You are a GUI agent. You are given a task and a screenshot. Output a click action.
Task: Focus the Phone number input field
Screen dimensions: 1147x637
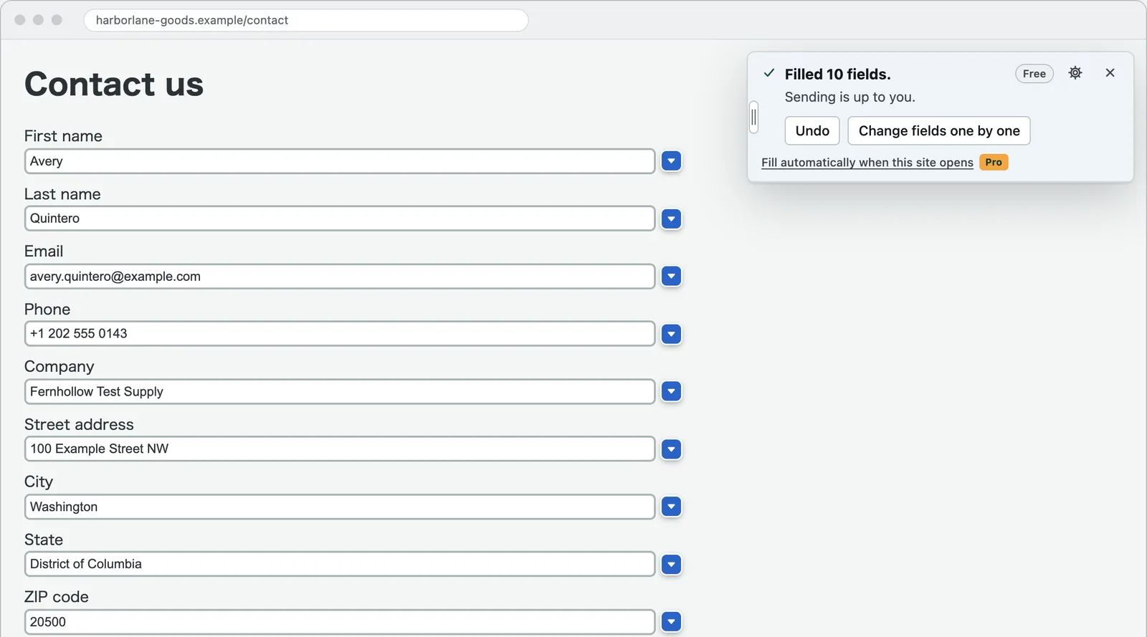click(340, 334)
